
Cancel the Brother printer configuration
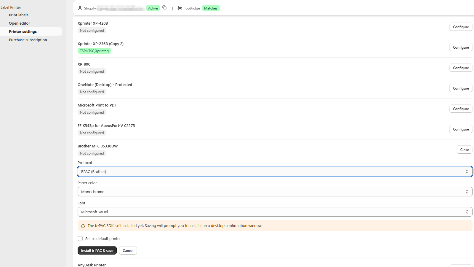coord(128,251)
